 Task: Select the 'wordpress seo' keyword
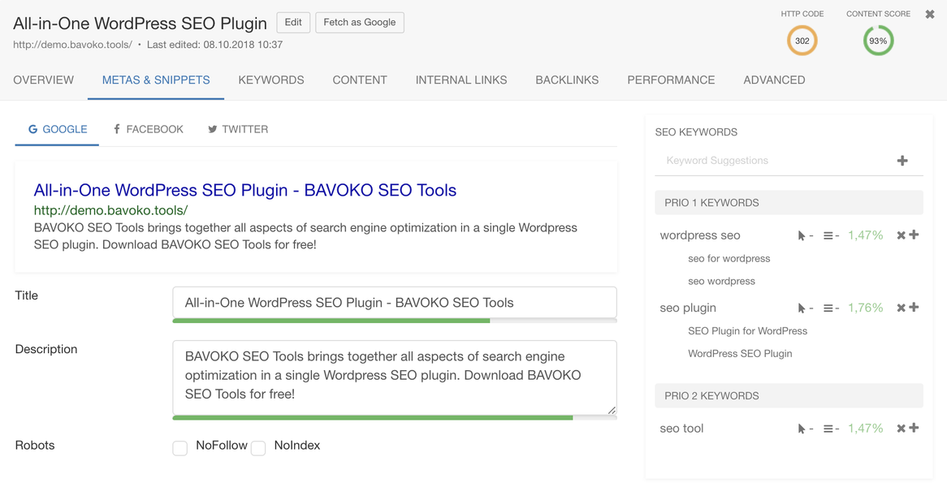pyautogui.click(x=700, y=235)
